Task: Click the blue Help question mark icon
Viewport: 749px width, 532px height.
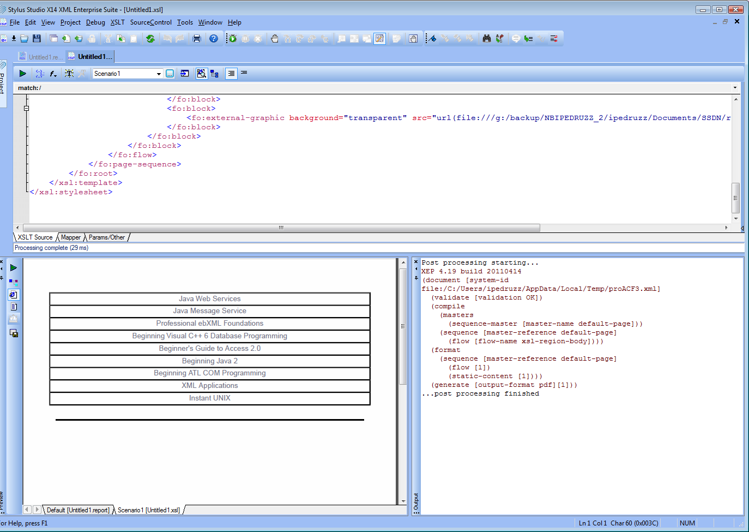Action: coord(214,38)
